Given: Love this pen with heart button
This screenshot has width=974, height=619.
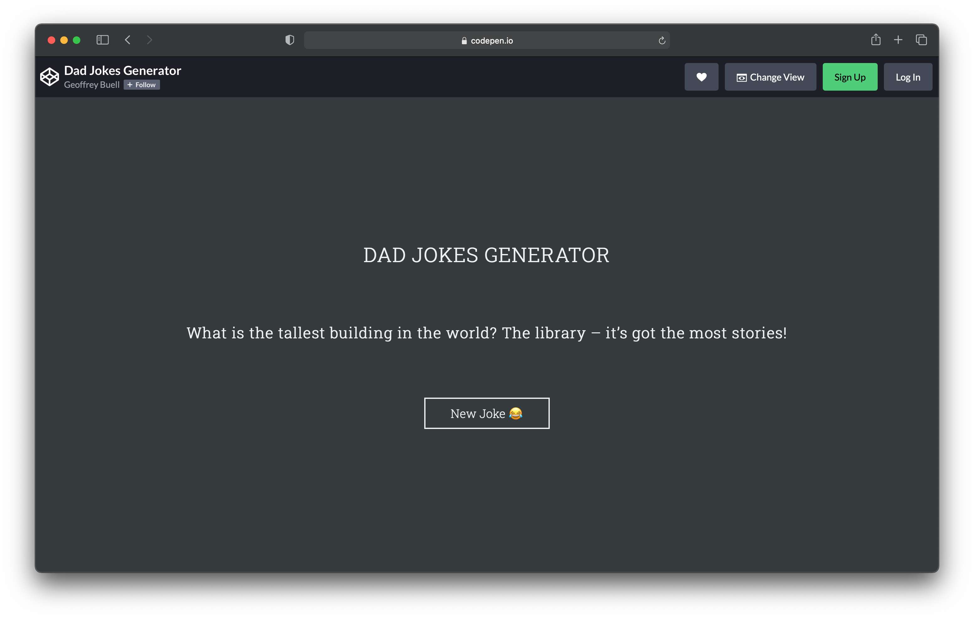Looking at the screenshot, I should click(701, 77).
